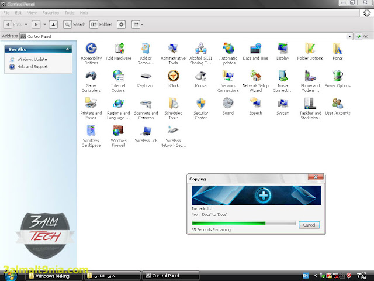Open Windows CardSpace applet
The width and height of the screenshot is (374, 281).
tap(91, 136)
